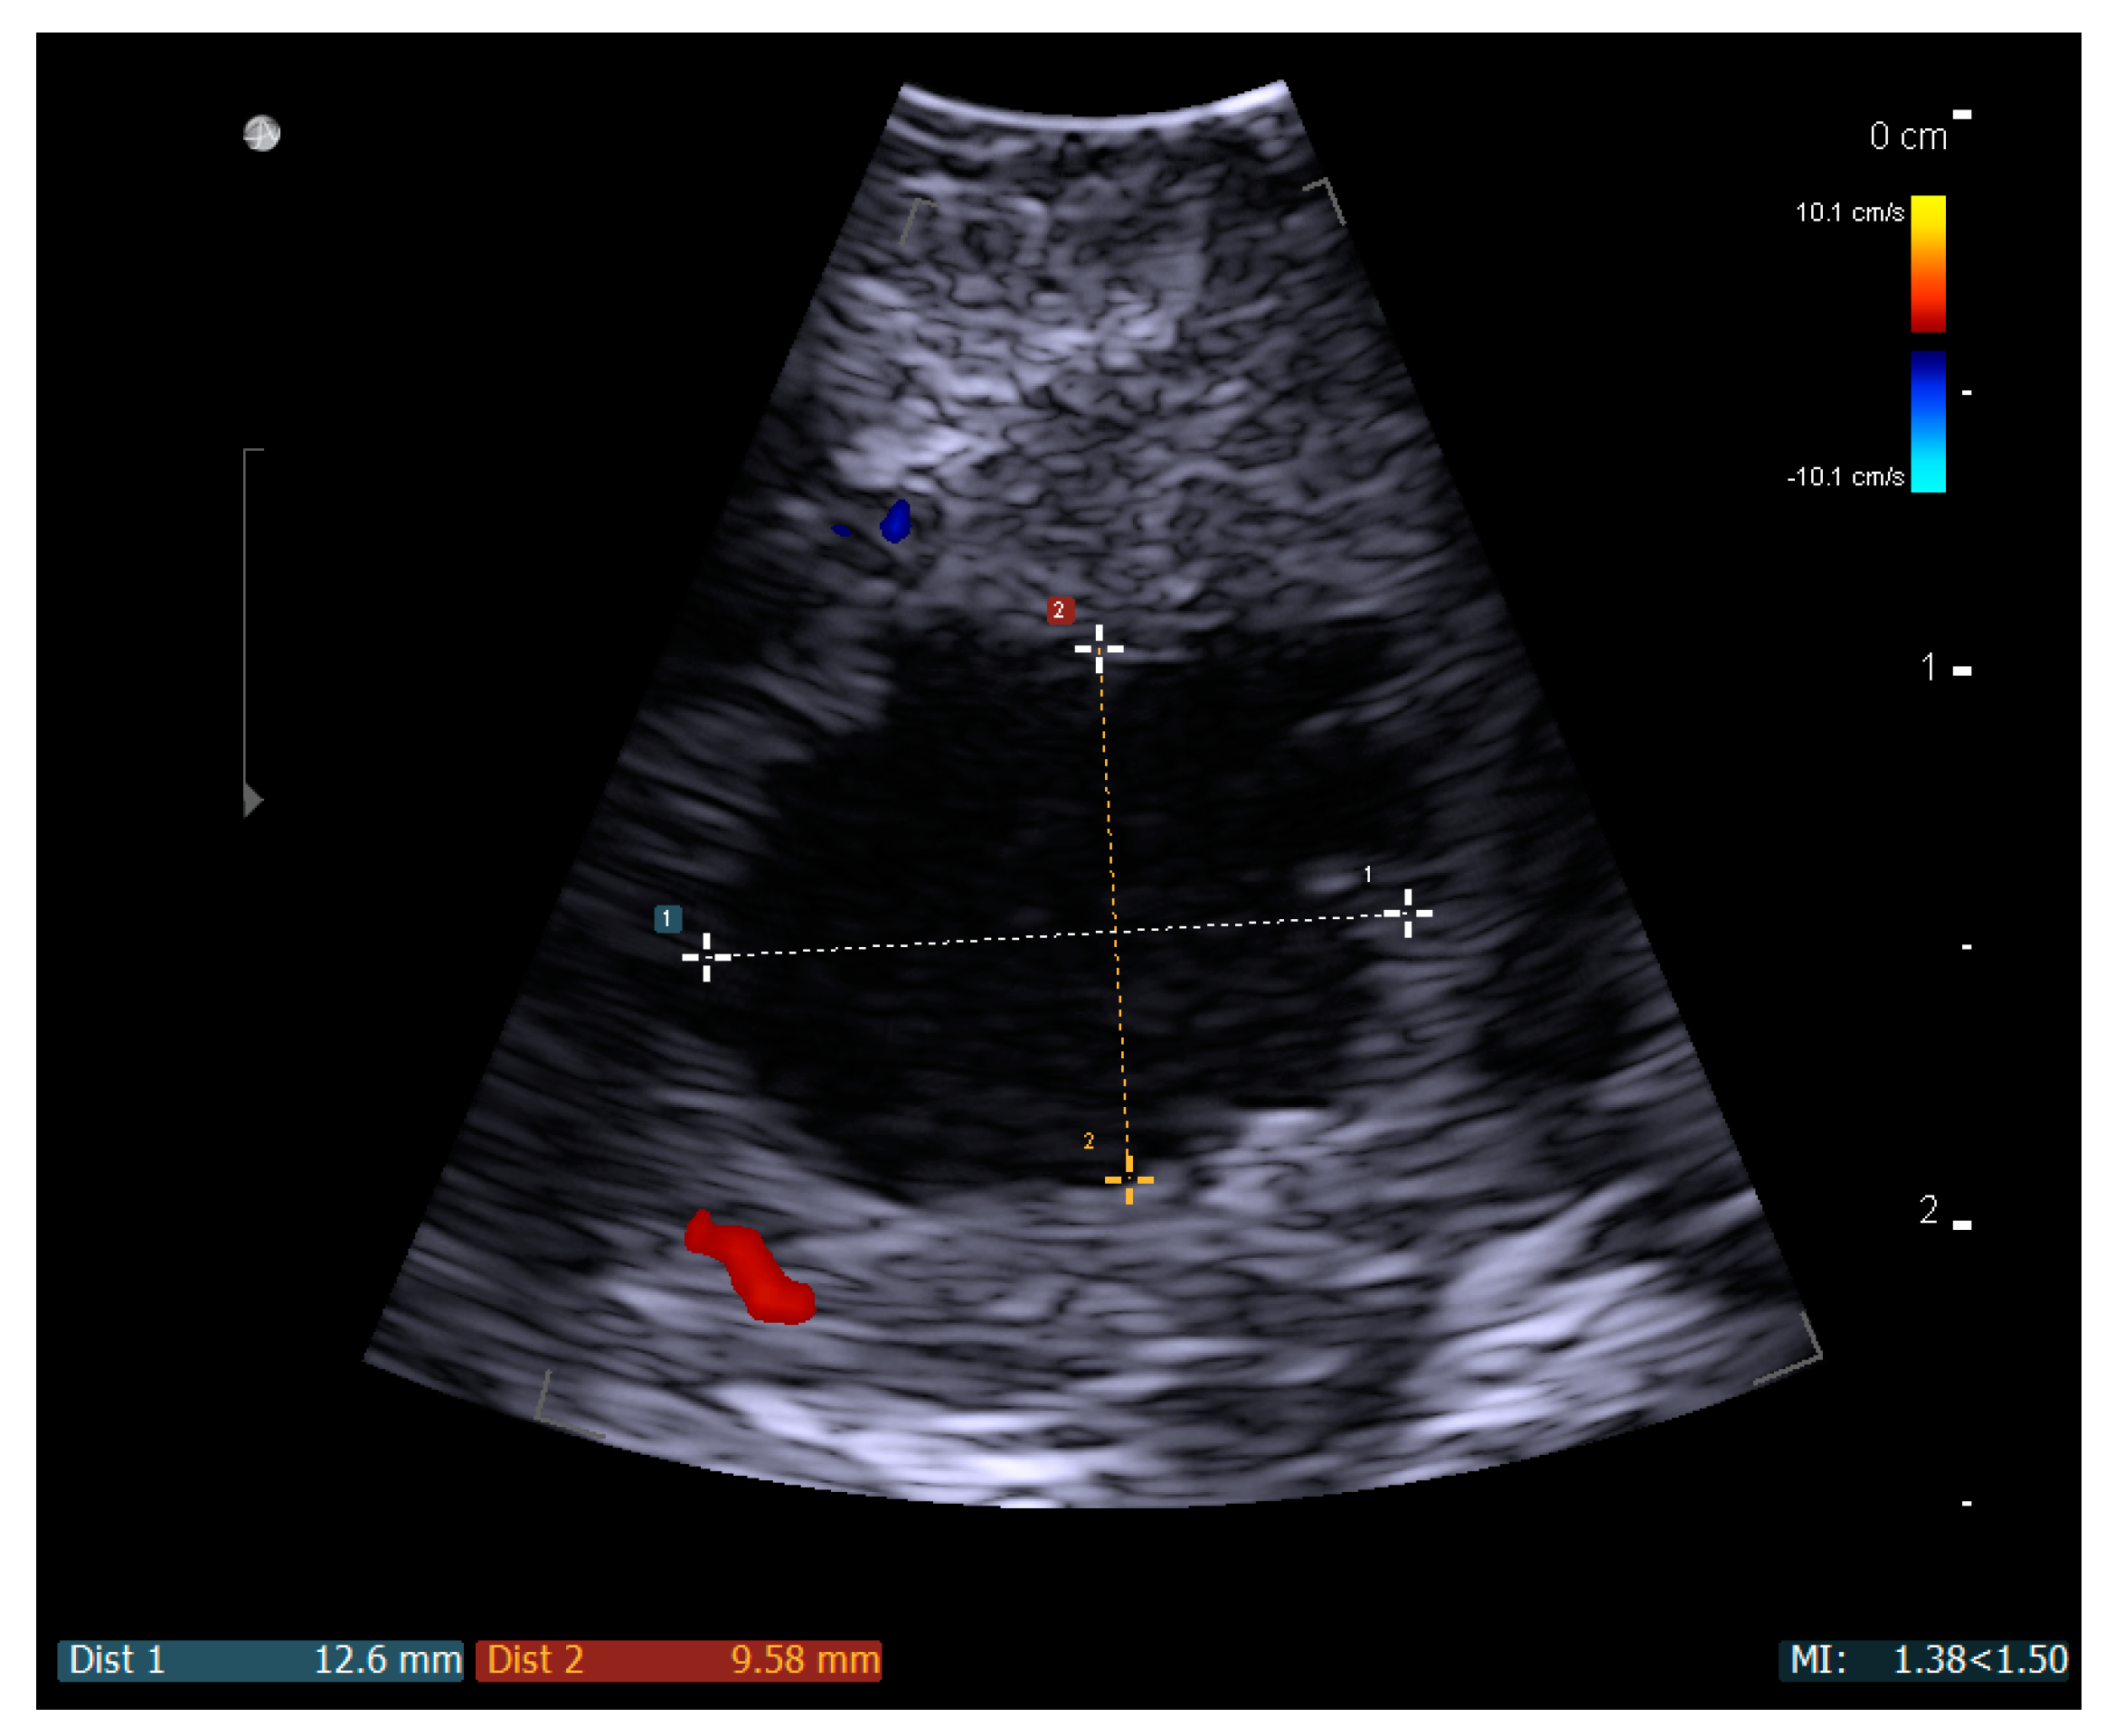Click the small white 1 caliper end number
The height and width of the screenshot is (1736, 2115).
(x=1367, y=875)
